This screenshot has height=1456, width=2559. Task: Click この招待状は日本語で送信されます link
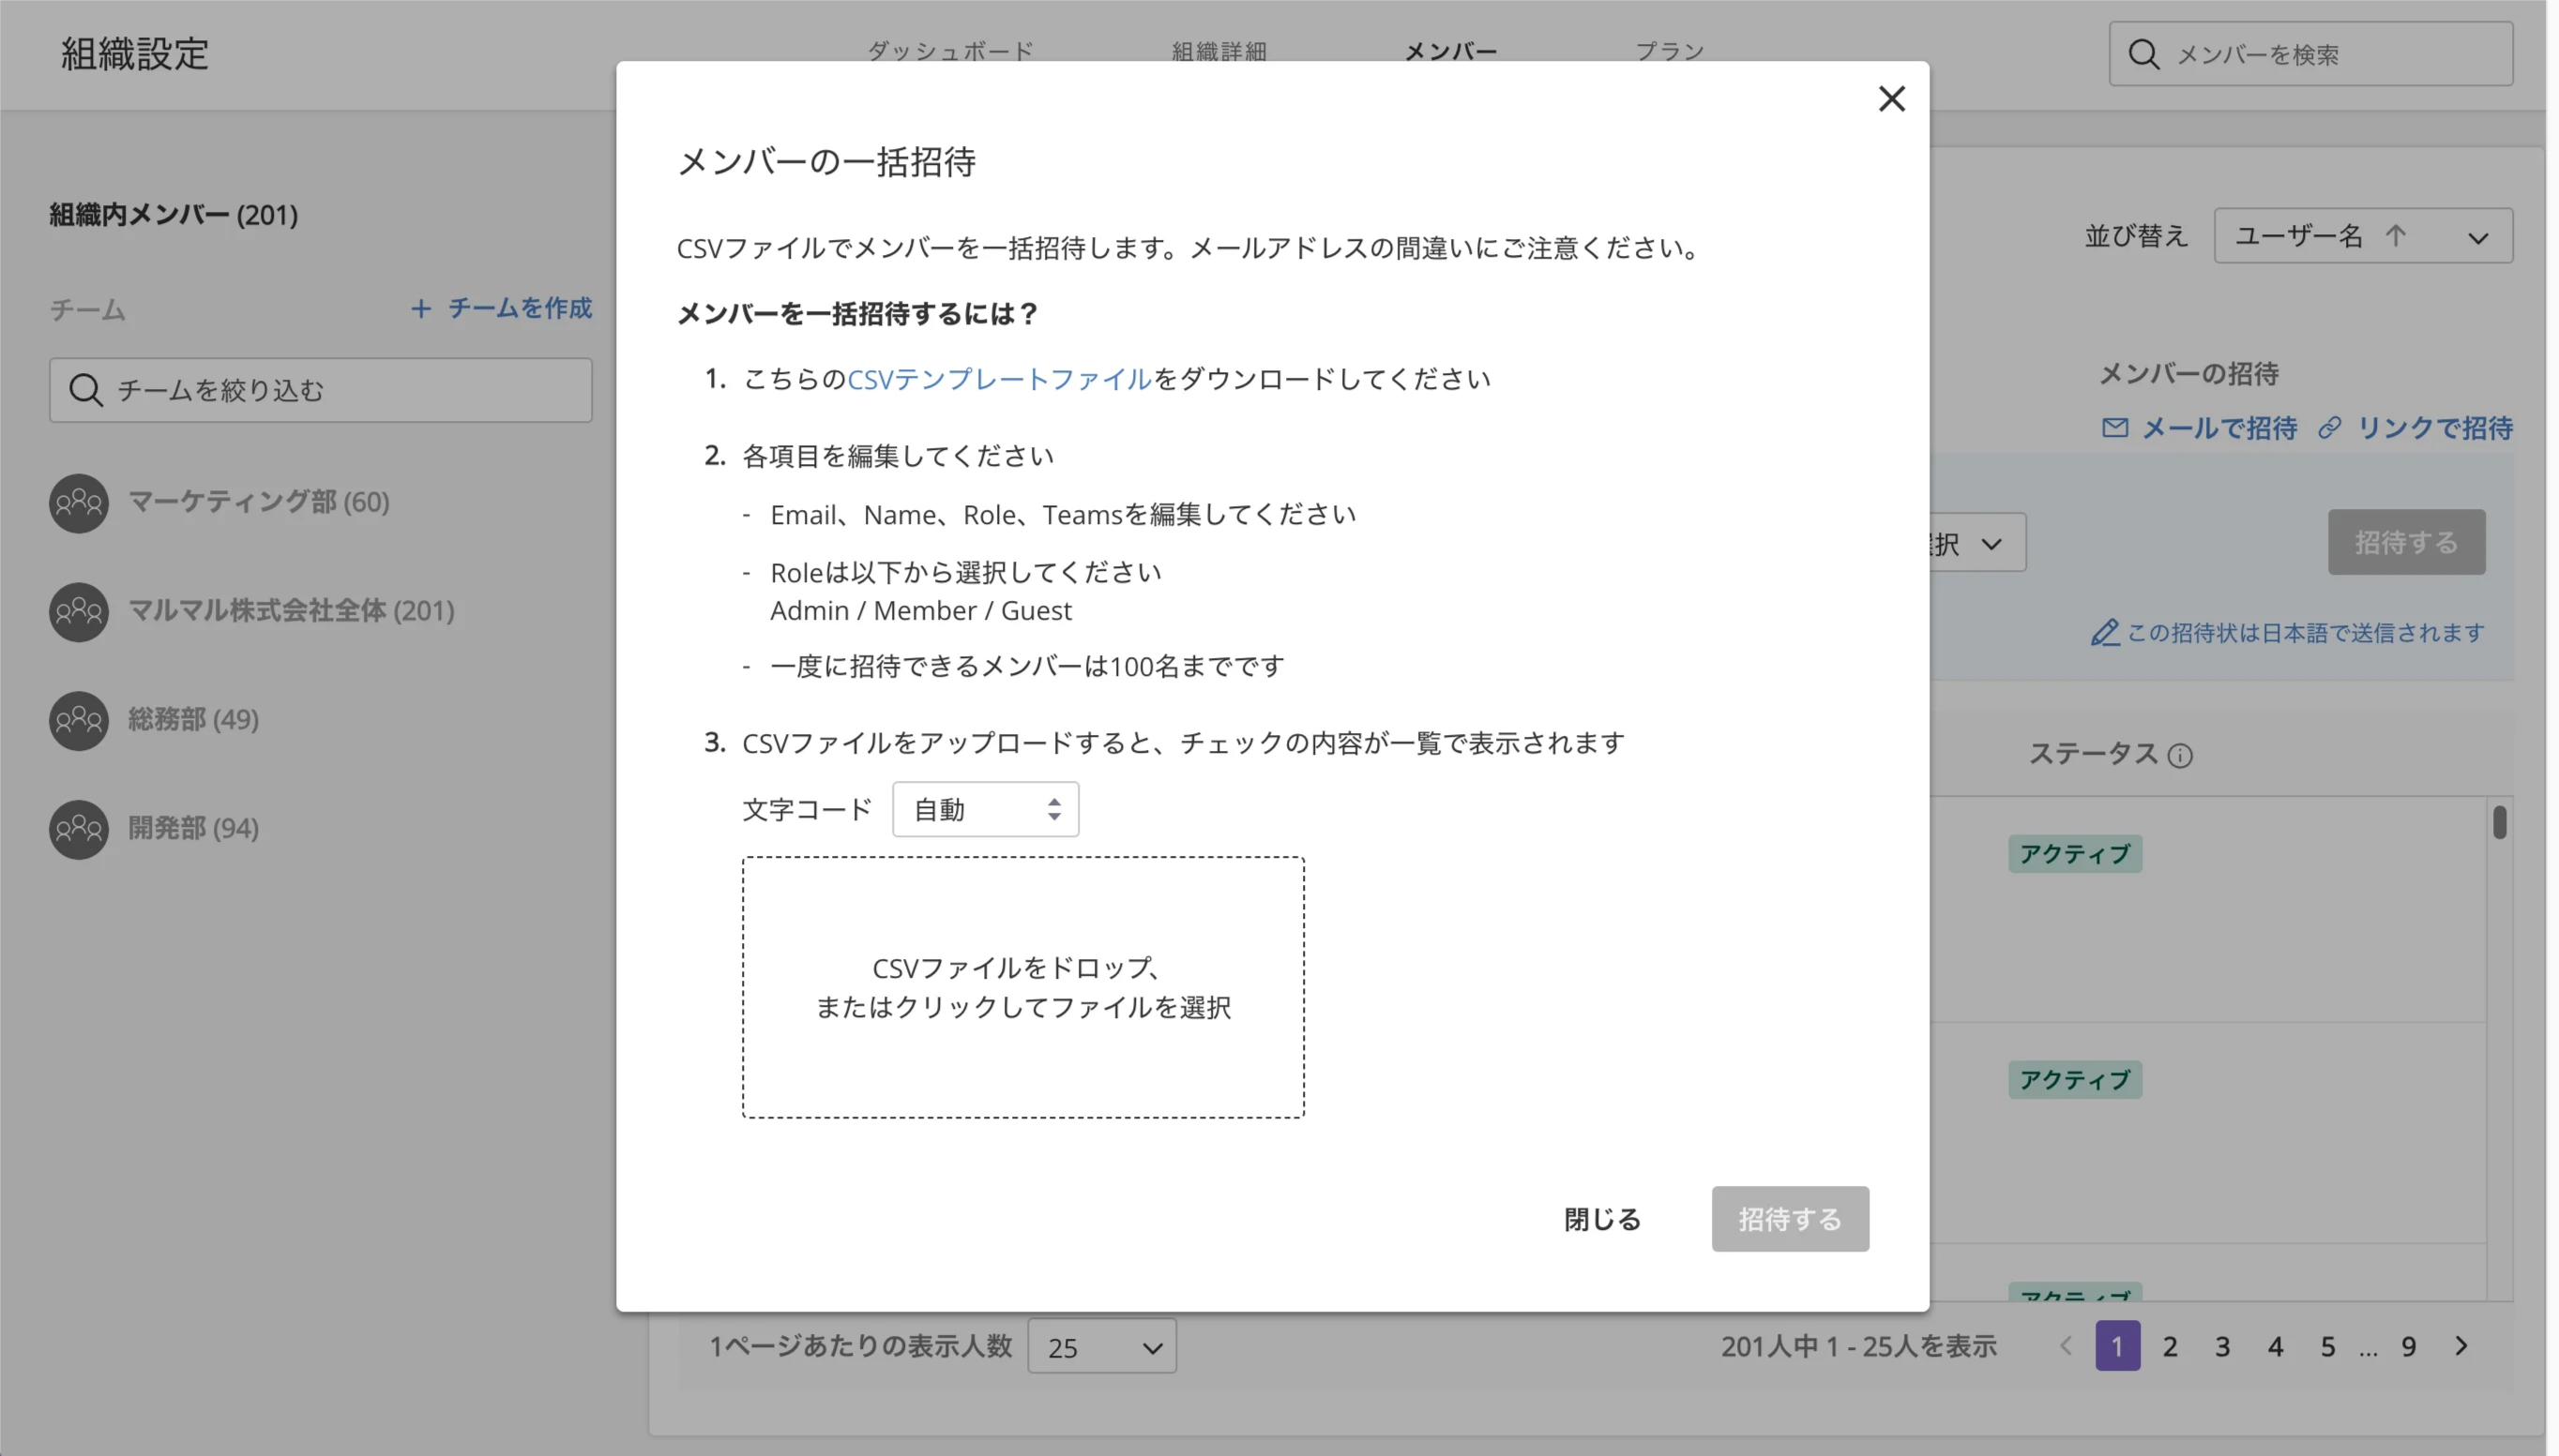click(2305, 633)
